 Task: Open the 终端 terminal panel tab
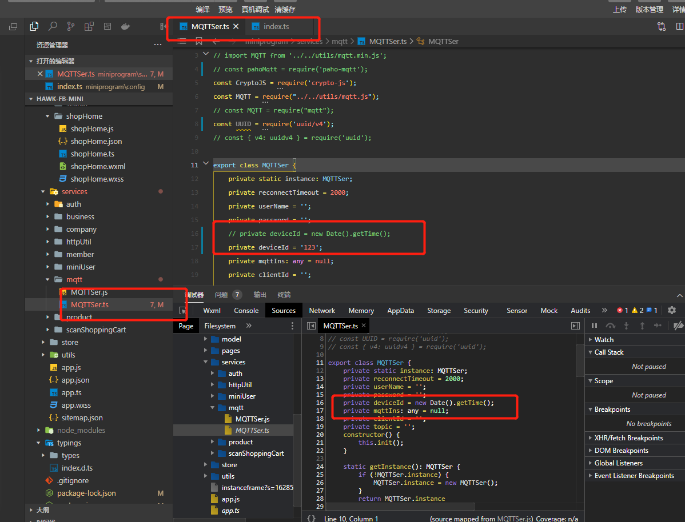click(x=284, y=295)
